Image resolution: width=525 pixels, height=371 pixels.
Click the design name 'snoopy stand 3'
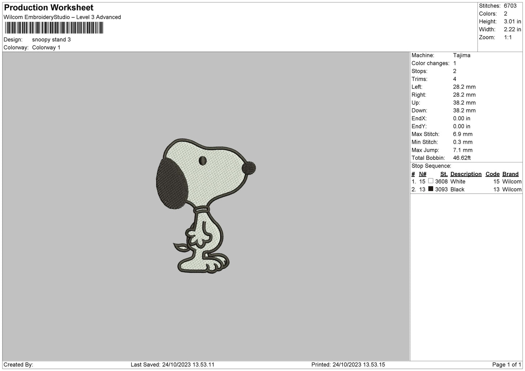pos(52,40)
